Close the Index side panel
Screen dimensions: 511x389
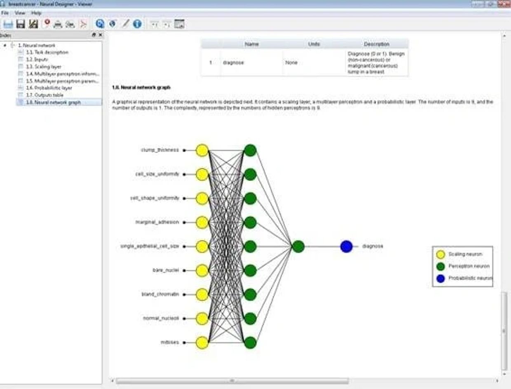tap(100, 35)
